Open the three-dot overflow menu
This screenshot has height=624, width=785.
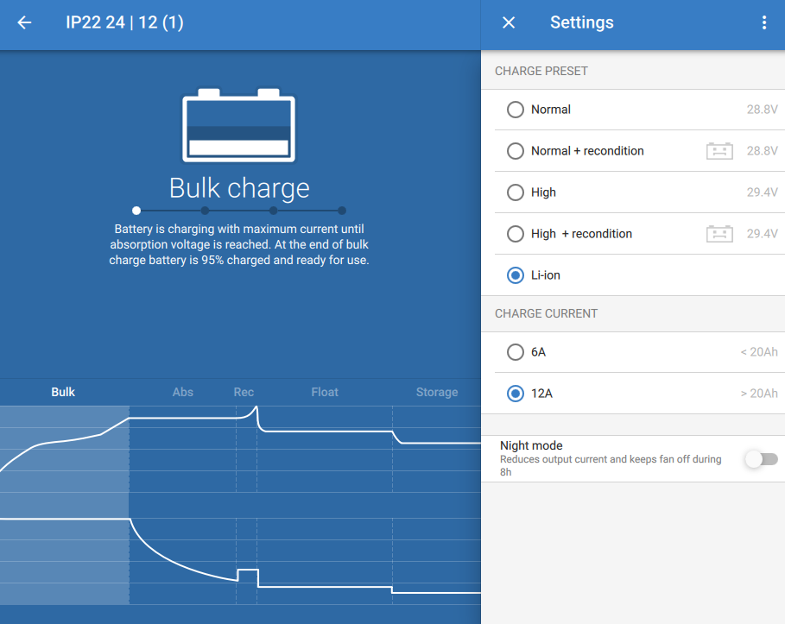click(x=763, y=23)
